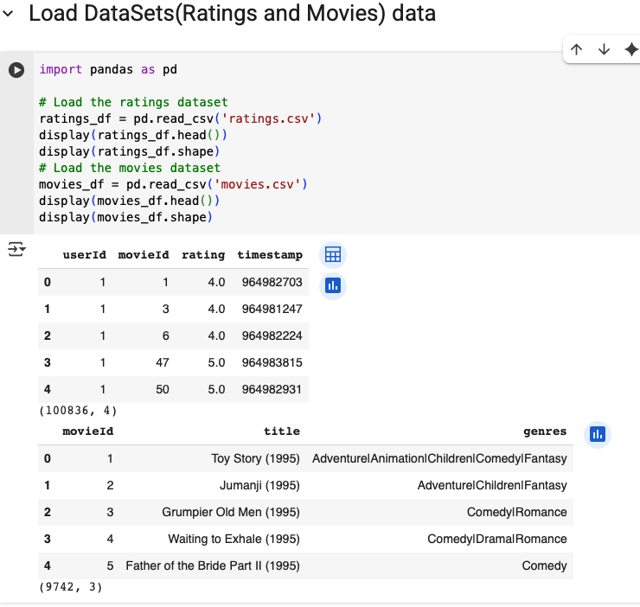Click the Adventure|Children|Fantasy genres cell

[492, 485]
